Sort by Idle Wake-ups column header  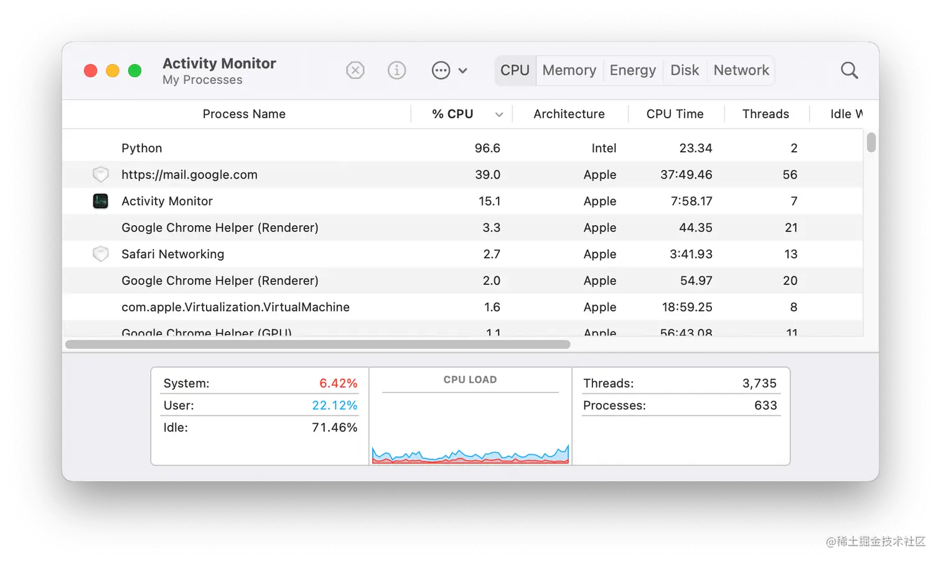pos(846,114)
